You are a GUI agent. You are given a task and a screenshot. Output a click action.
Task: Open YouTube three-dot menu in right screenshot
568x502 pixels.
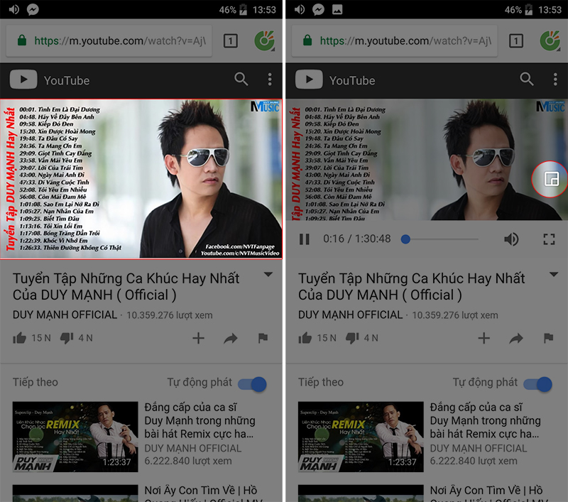click(555, 80)
